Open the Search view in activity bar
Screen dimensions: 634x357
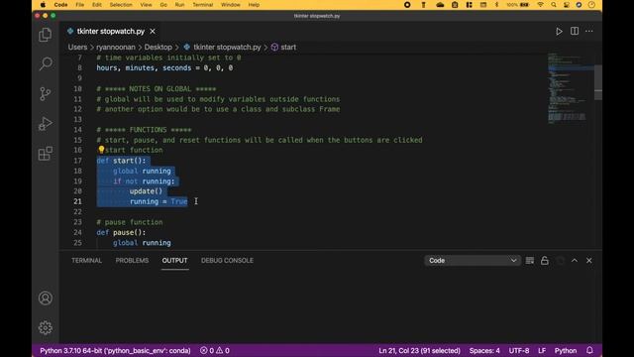[46, 63]
